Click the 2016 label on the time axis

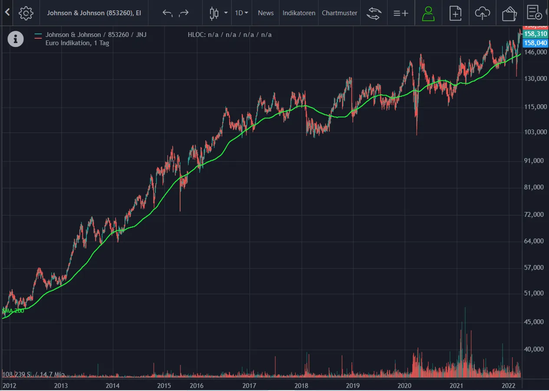[x=197, y=385]
